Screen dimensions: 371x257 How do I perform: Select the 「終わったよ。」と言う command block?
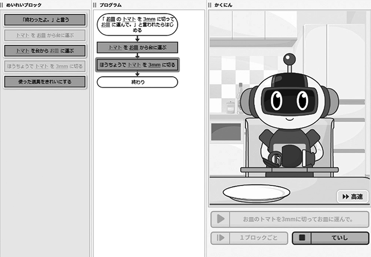(x=45, y=20)
